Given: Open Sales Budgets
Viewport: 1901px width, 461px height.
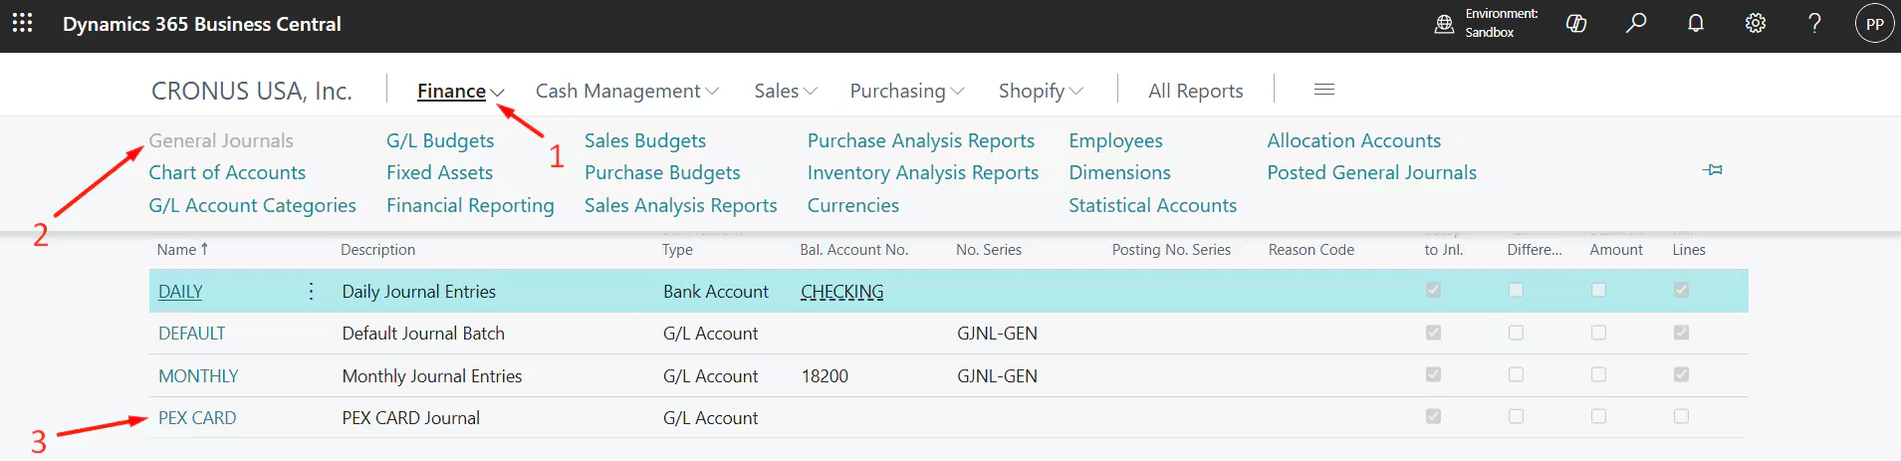Looking at the screenshot, I should (x=645, y=140).
